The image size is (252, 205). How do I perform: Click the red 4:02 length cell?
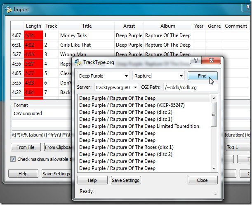click(x=33, y=45)
